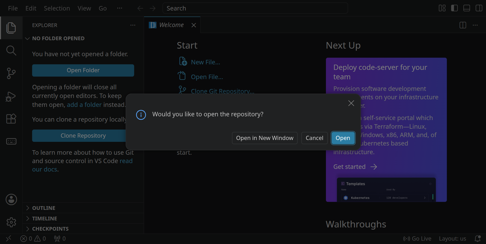Screen dimensions: 486x244
Task: Close the Welcome tab
Action: click(194, 25)
